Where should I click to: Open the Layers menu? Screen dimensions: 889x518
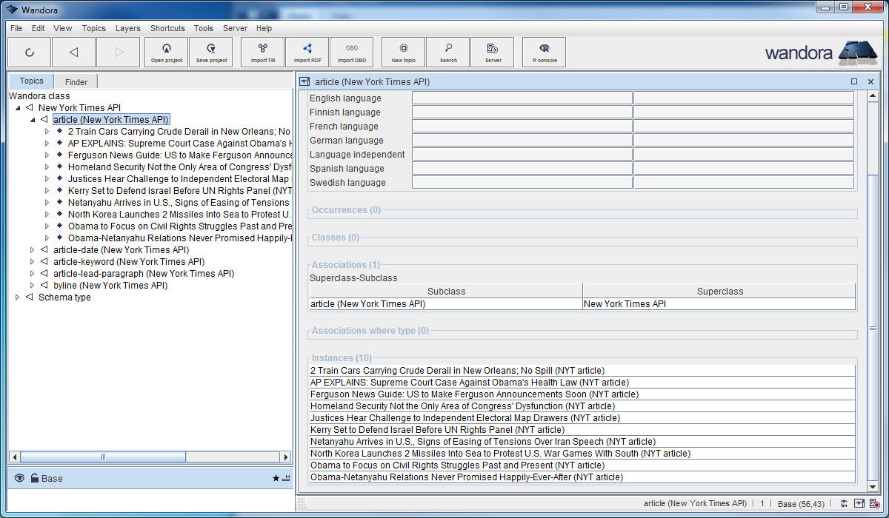[127, 28]
